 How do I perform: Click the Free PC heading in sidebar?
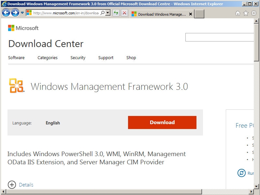tap(245, 125)
